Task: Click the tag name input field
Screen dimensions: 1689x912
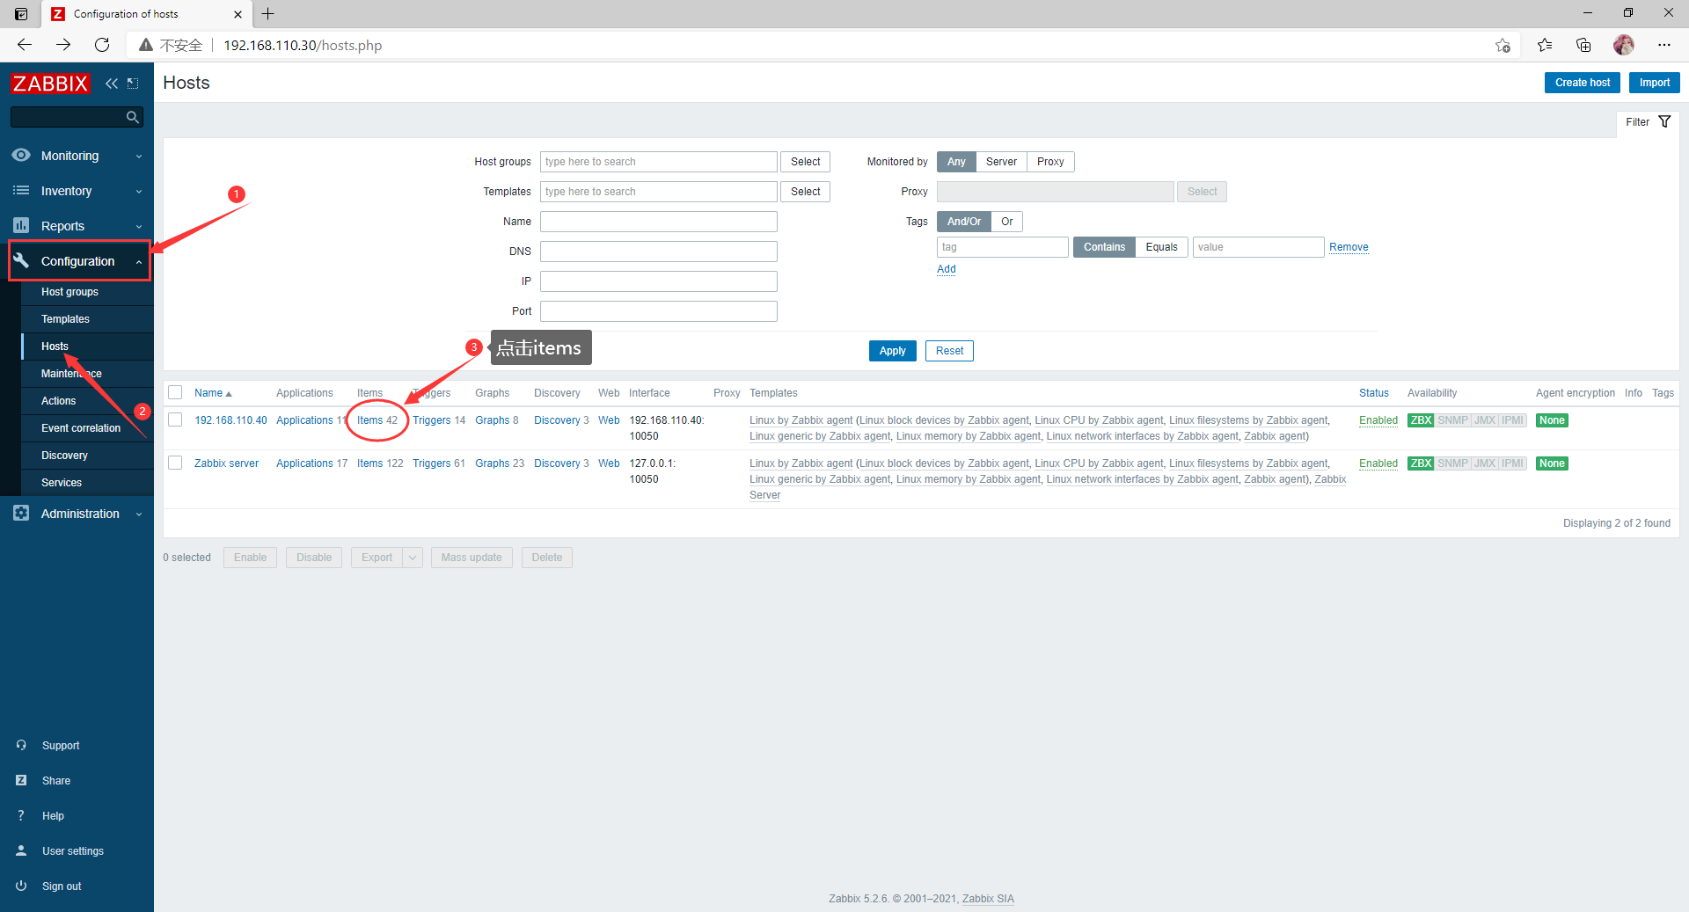Action: pyautogui.click(x=1003, y=247)
